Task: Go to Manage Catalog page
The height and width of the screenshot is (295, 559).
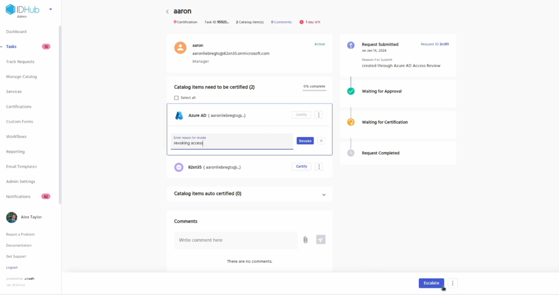Action: pyautogui.click(x=21, y=77)
